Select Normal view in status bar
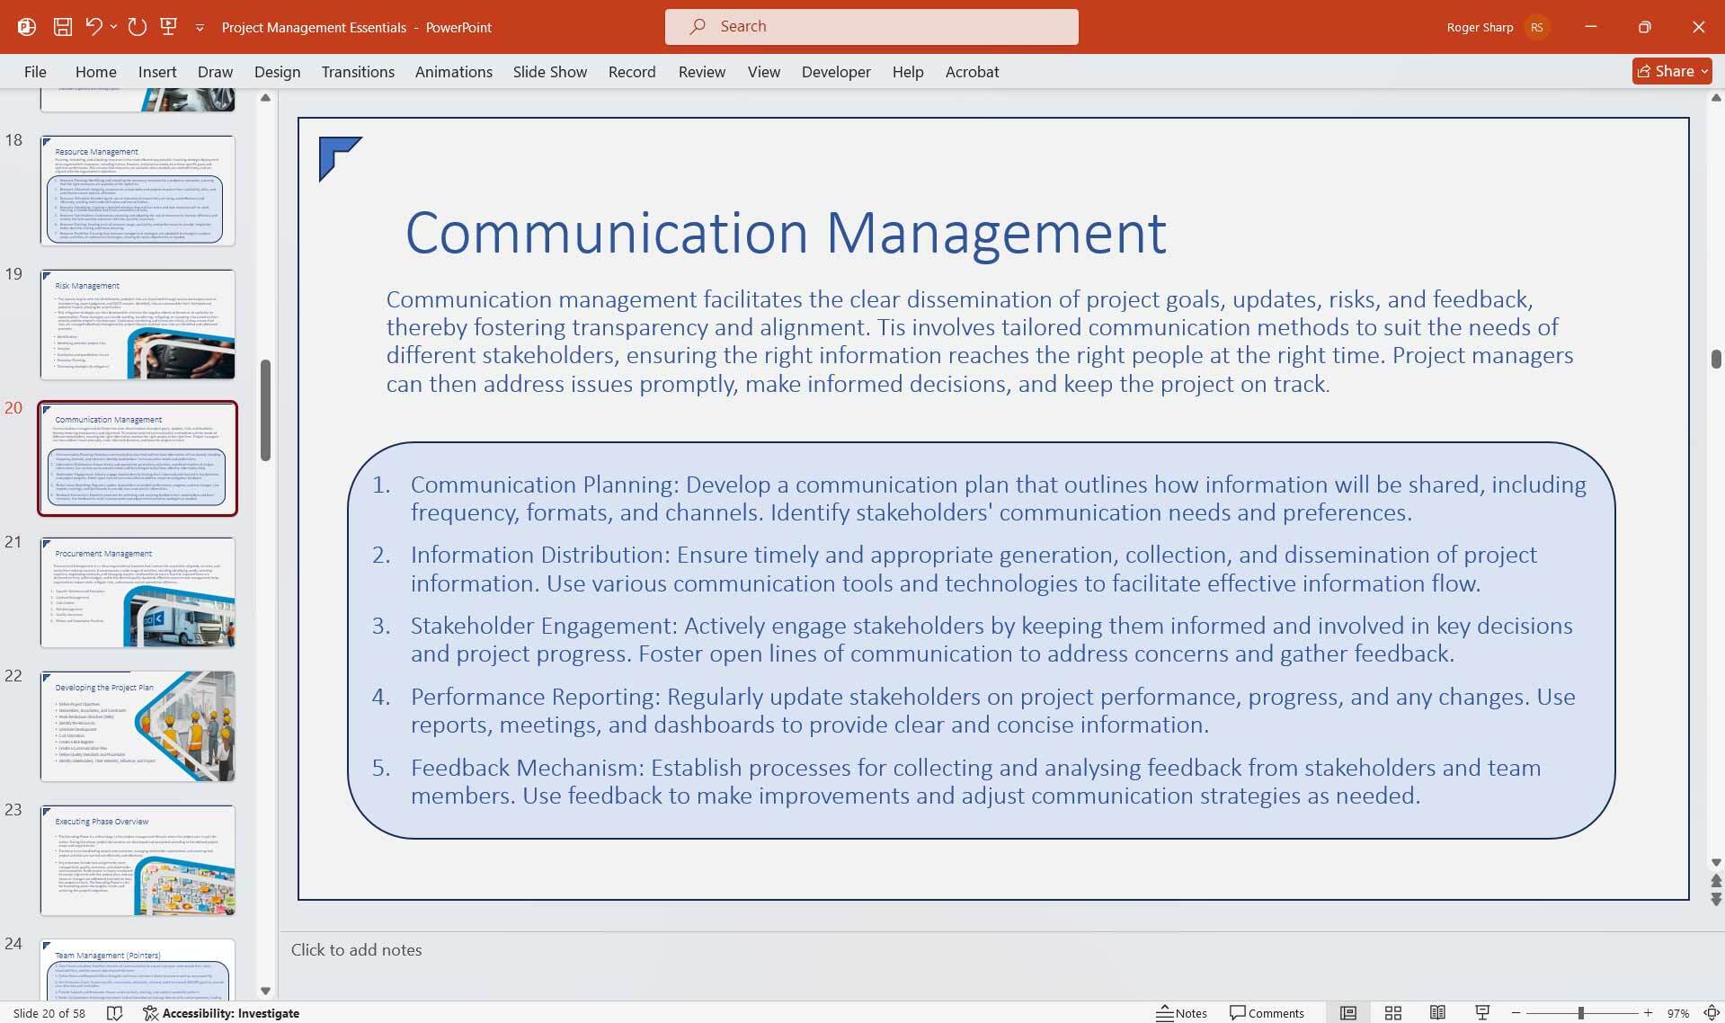 [x=1349, y=1012]
